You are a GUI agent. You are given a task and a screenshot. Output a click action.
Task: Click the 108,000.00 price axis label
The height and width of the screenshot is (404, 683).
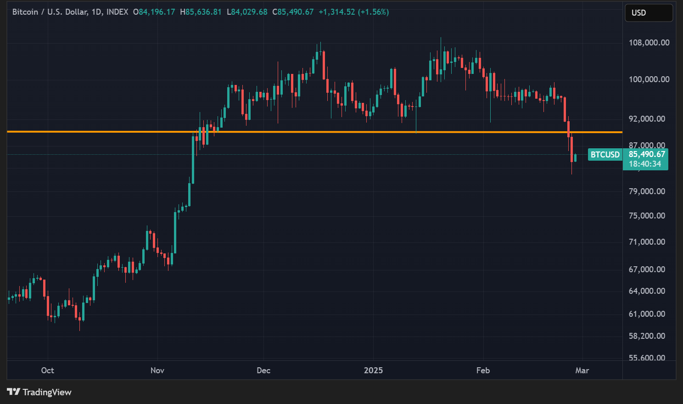pos(649,43)
